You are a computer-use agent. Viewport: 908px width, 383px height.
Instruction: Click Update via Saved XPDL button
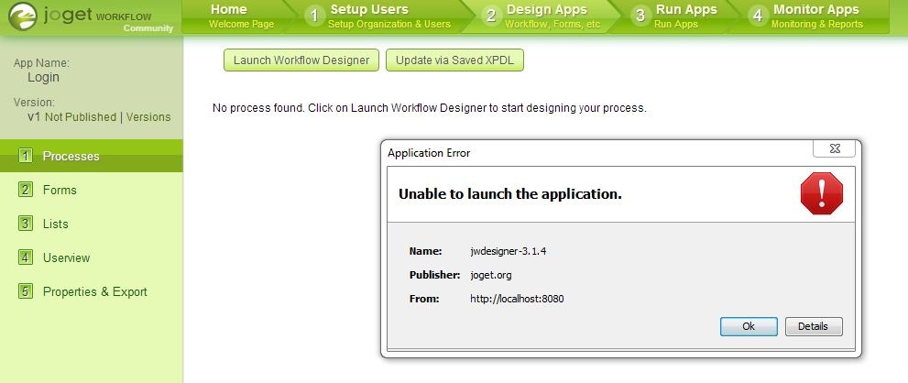pyautogui.click(x=454, y=60)
